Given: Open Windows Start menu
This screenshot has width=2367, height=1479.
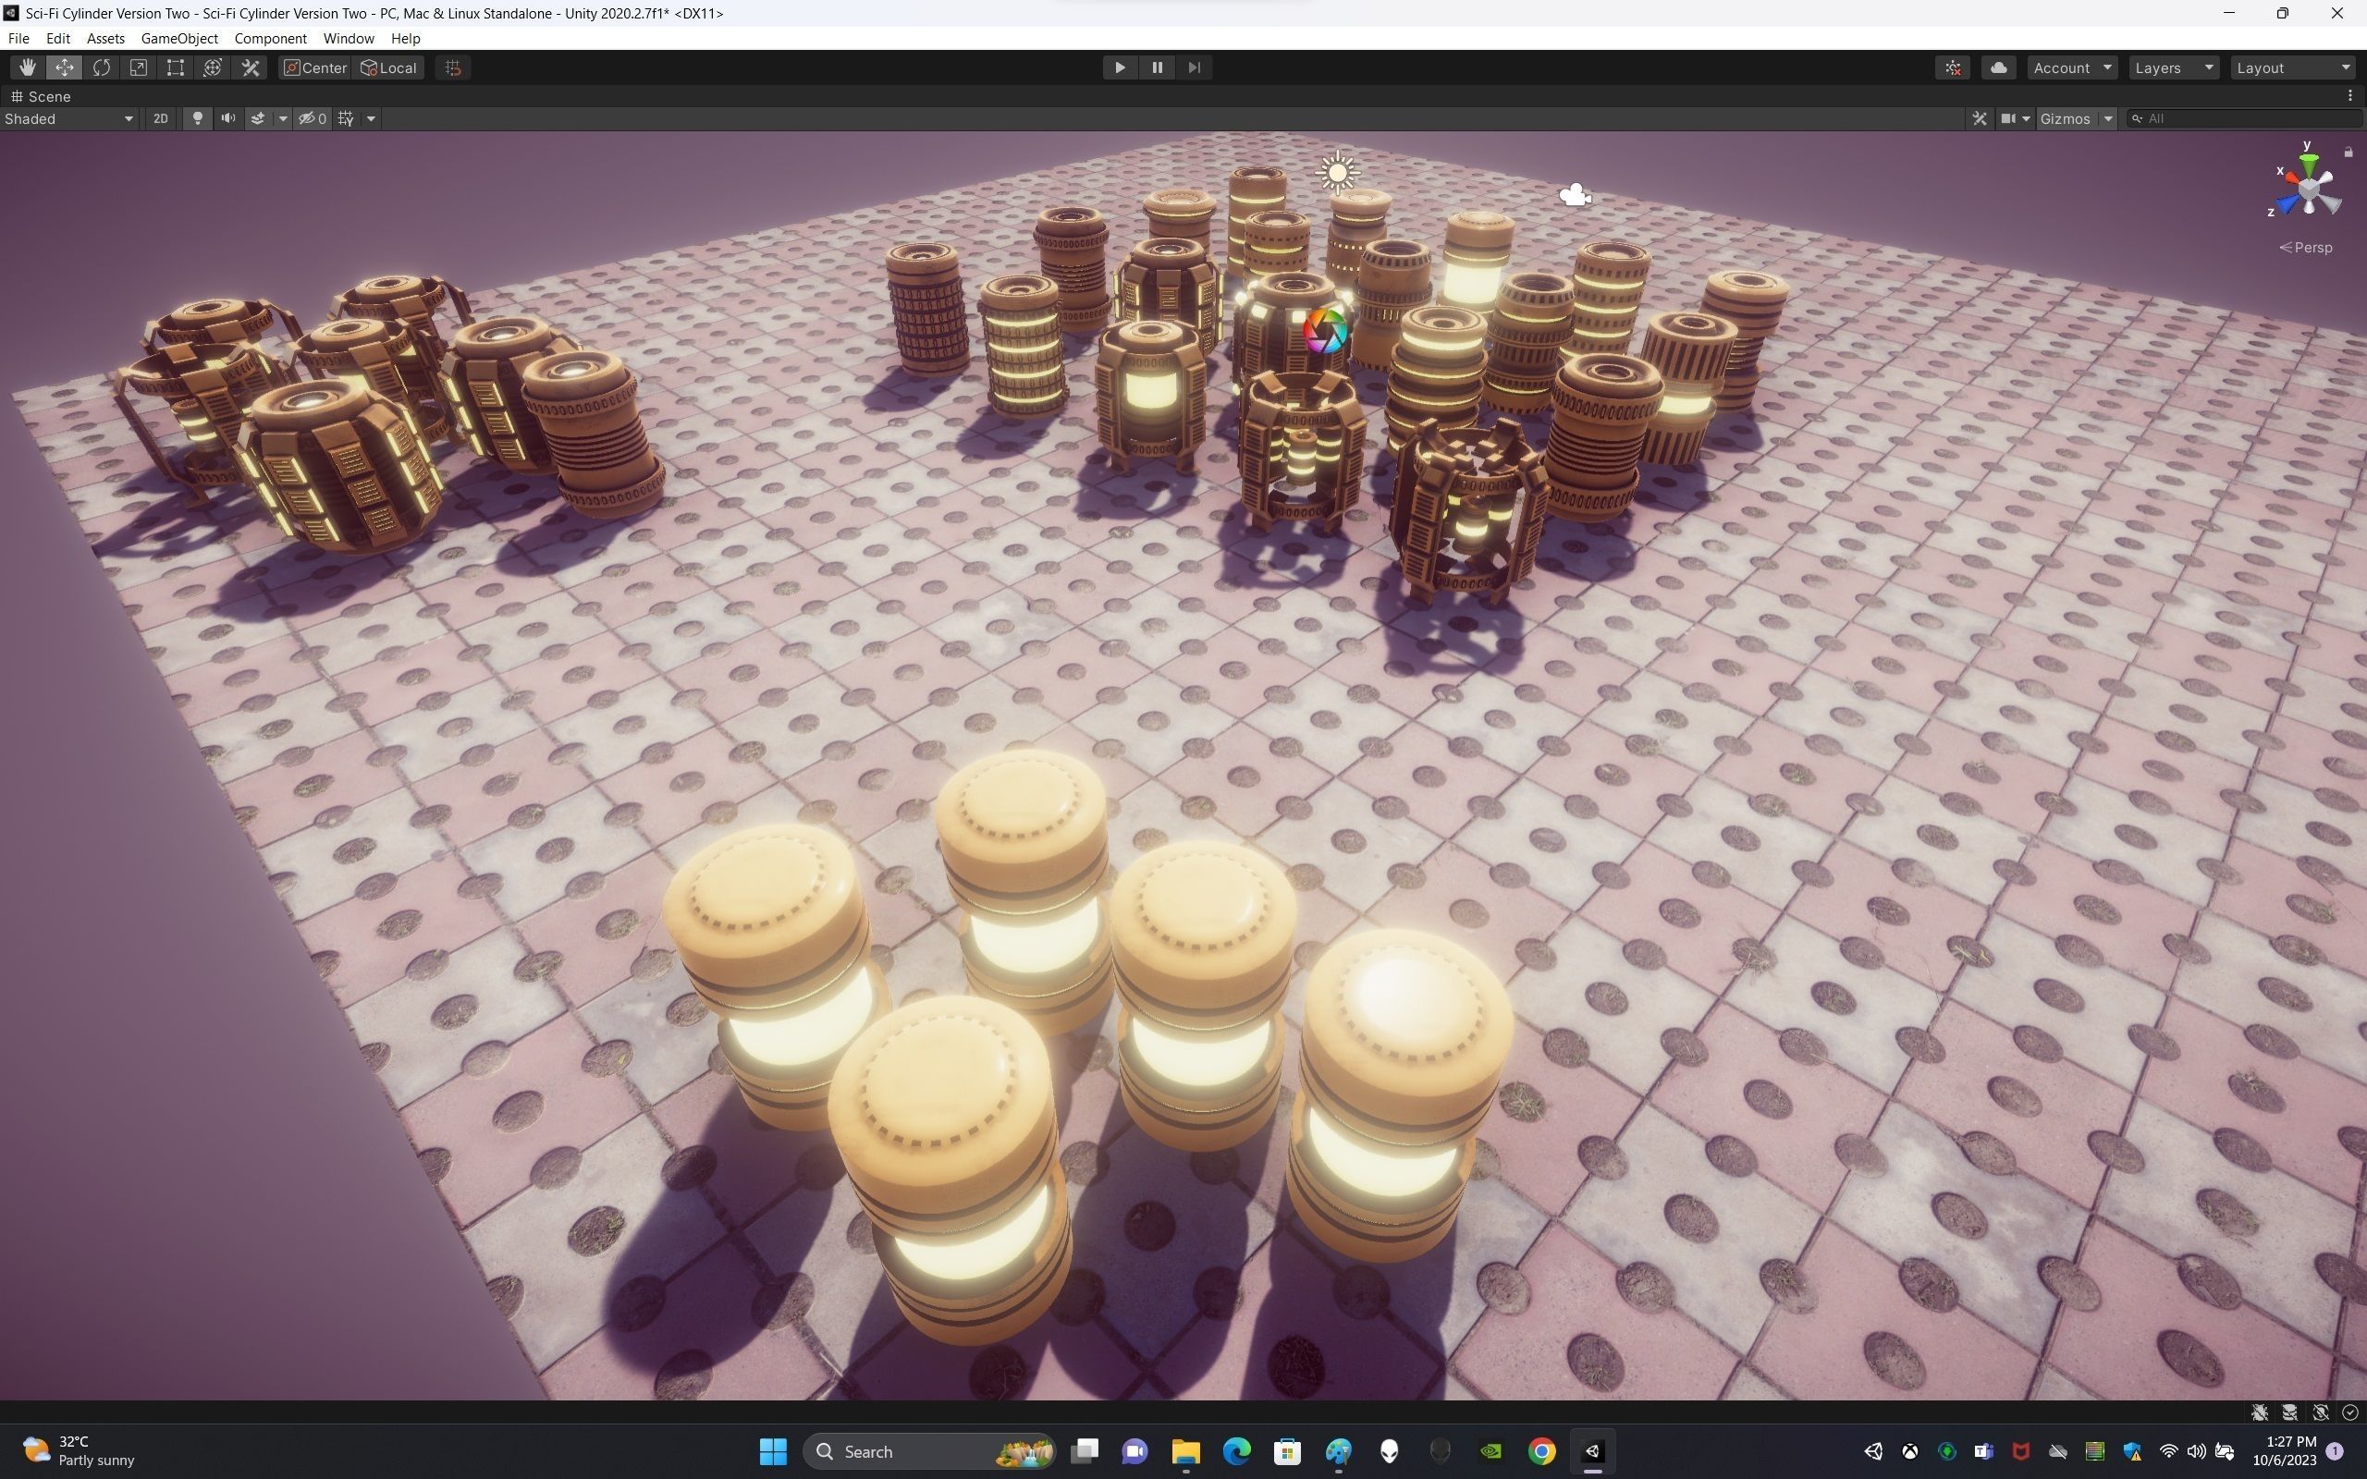Looking at the screenshot, I should tap(773, 1451).
